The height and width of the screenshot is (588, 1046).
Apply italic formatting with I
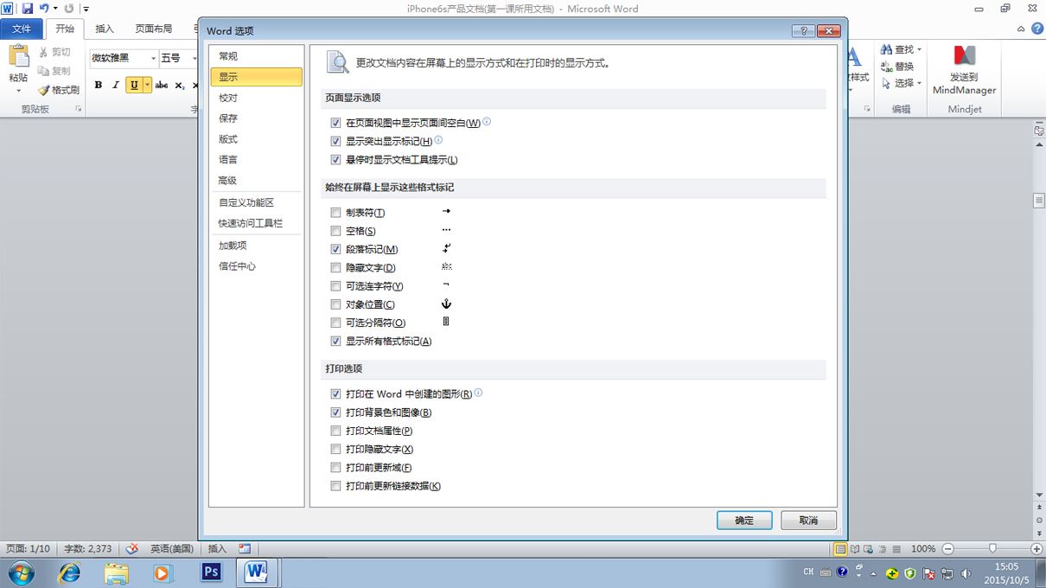116,85
